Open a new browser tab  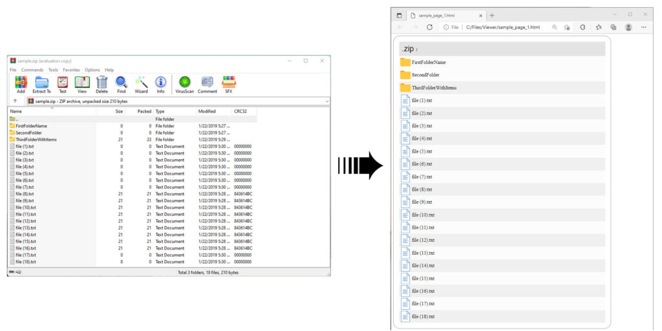click(492, 15)
